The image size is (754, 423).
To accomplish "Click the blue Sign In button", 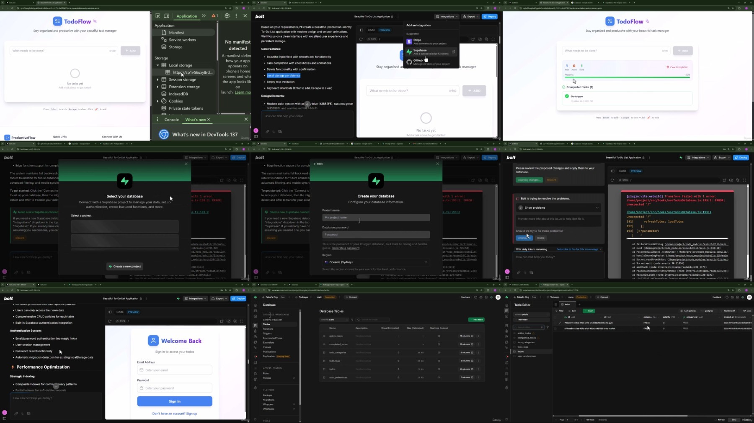I will point(174,401).
